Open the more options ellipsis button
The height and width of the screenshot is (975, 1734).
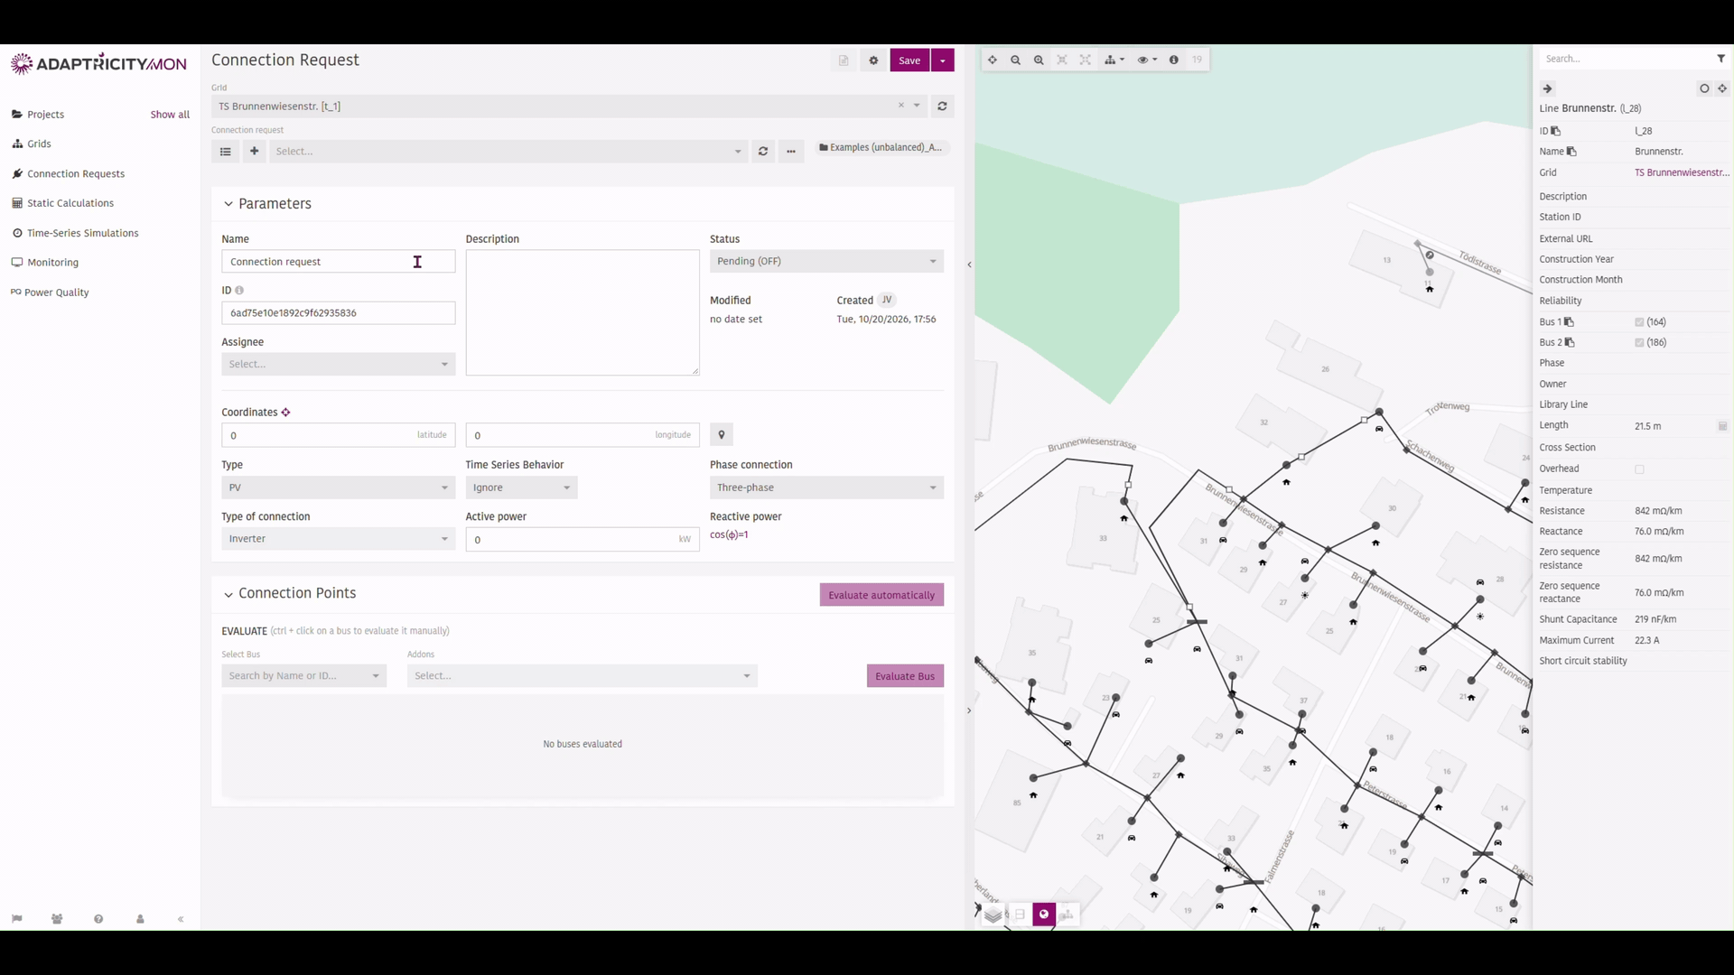(x=791, y=152)
